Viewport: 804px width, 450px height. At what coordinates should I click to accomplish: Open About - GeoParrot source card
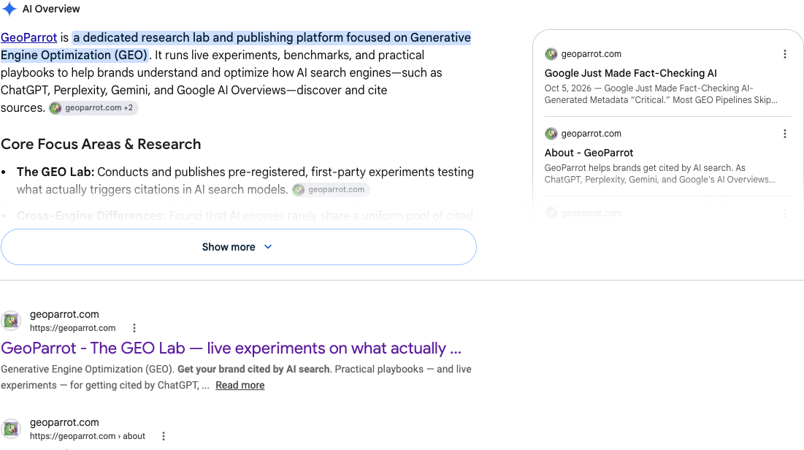[589, 153]
